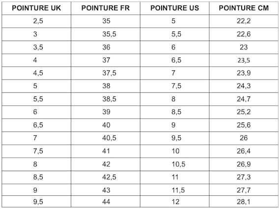Select FR size 38 cell
280x209 pixels.
point(106,86)
